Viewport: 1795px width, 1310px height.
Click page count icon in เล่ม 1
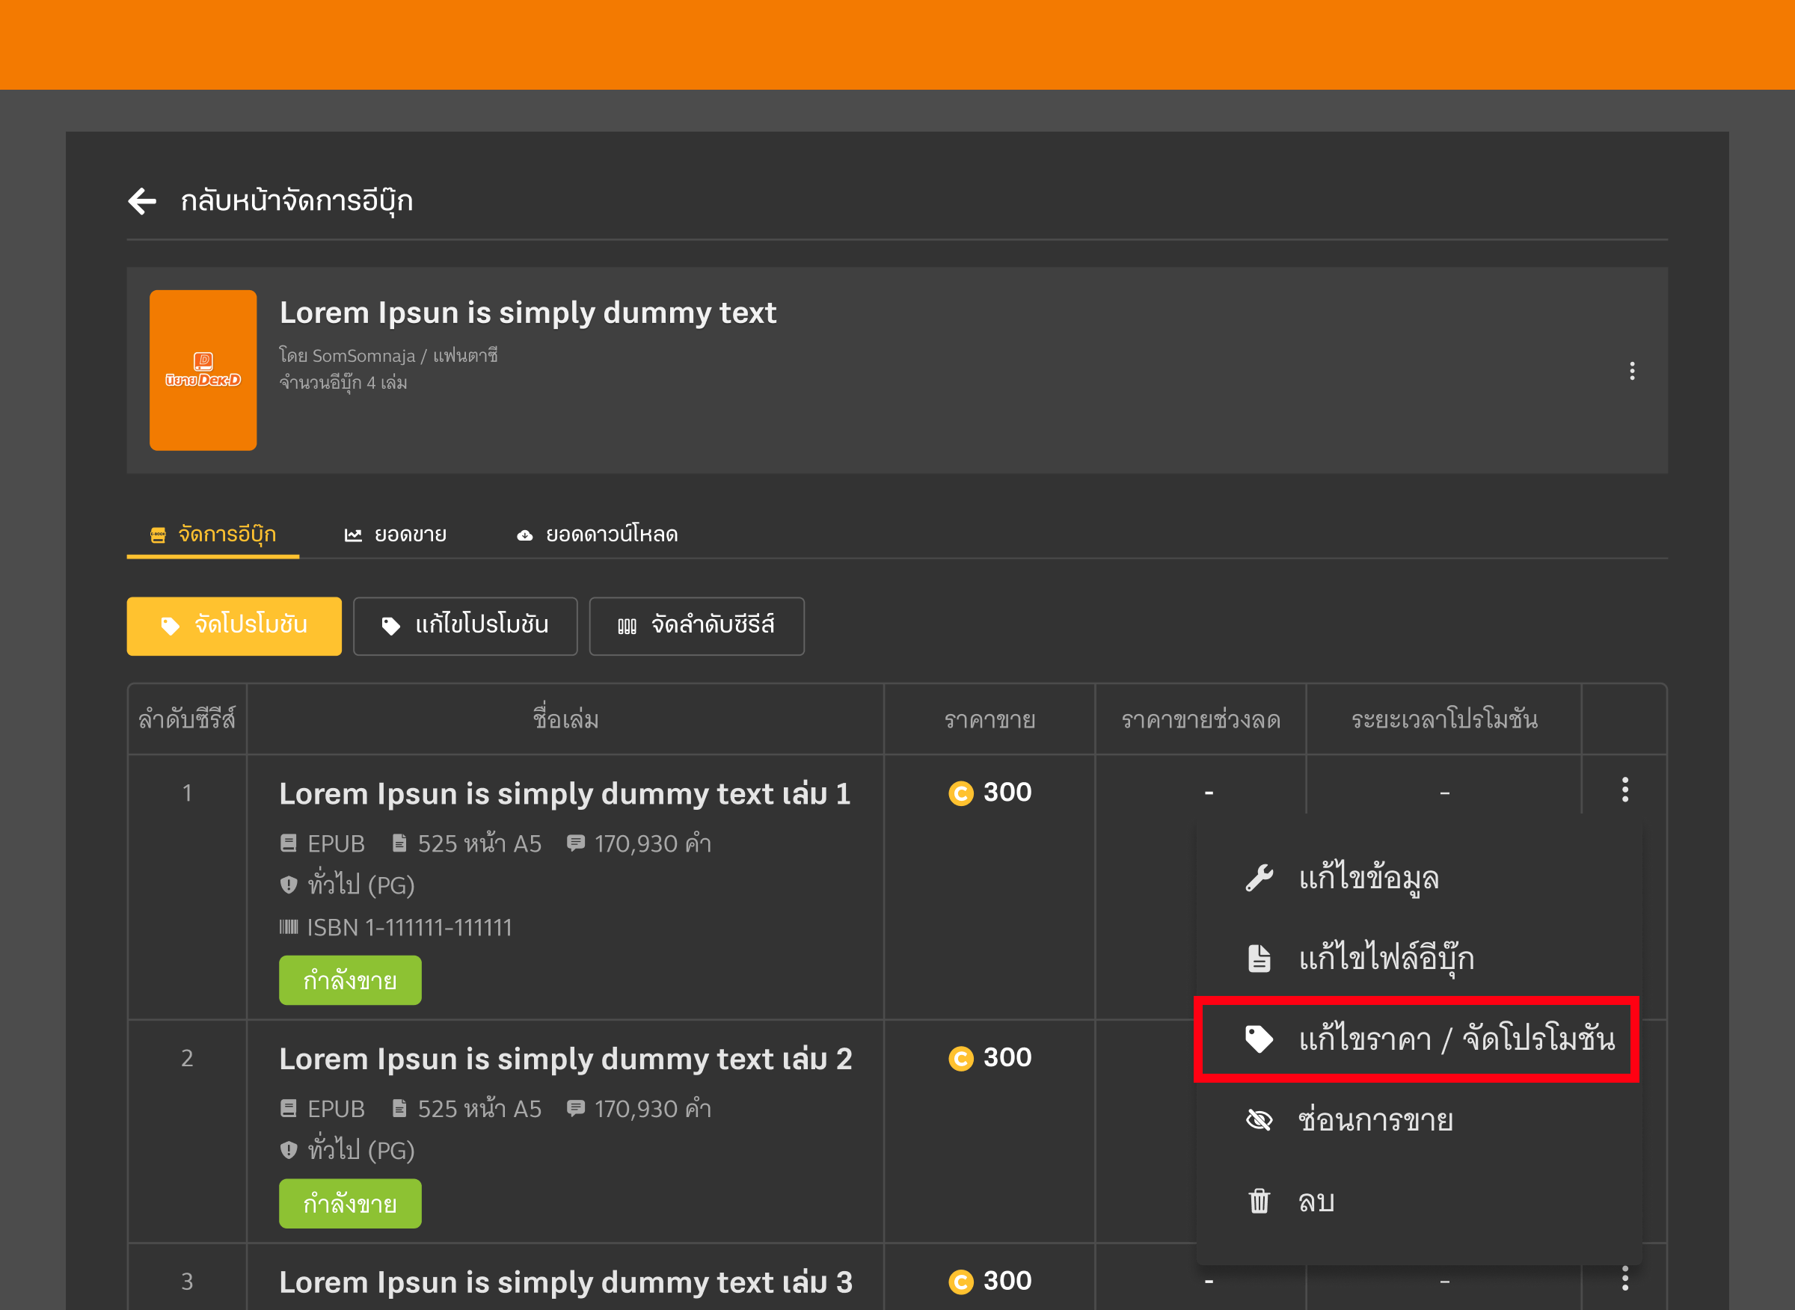click(x=400, y=843)
